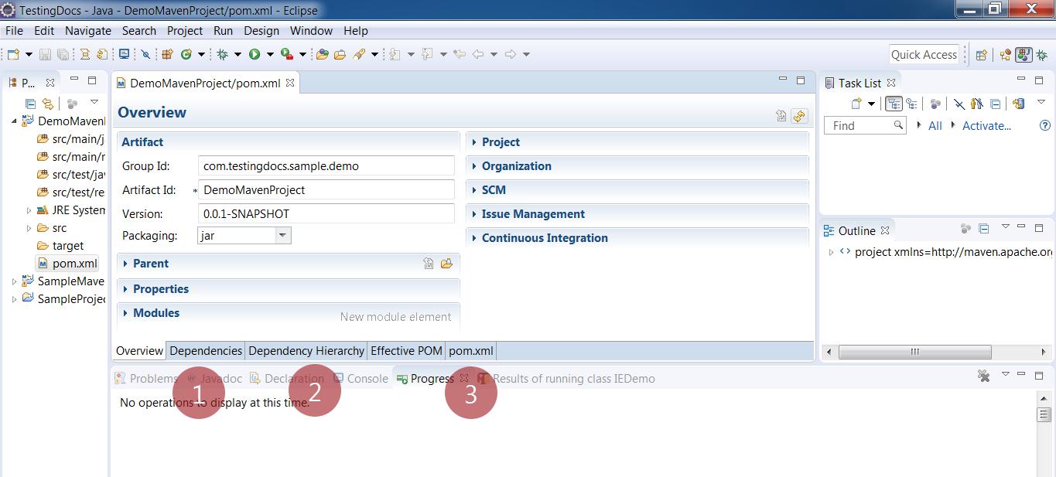1056x477 pixels.
Task: Expand the Modules section
Action: coord(125,313)
